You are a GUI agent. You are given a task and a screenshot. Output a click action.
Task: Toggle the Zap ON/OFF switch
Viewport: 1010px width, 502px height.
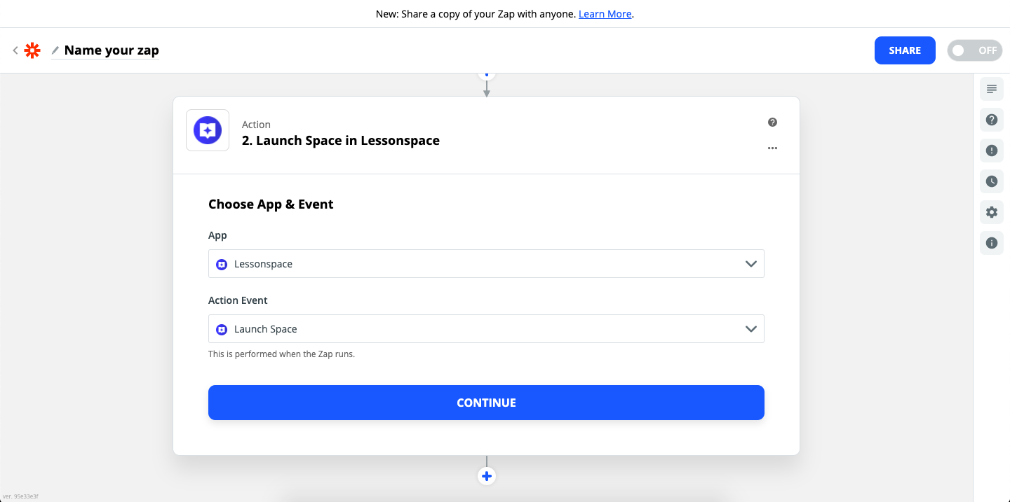975,50
